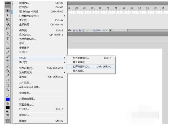
Task: Toggle Onion Skin in timeline
Action: click(74, 31)
